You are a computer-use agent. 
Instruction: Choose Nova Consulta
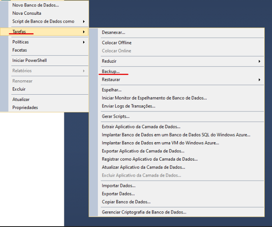(27, 13)
